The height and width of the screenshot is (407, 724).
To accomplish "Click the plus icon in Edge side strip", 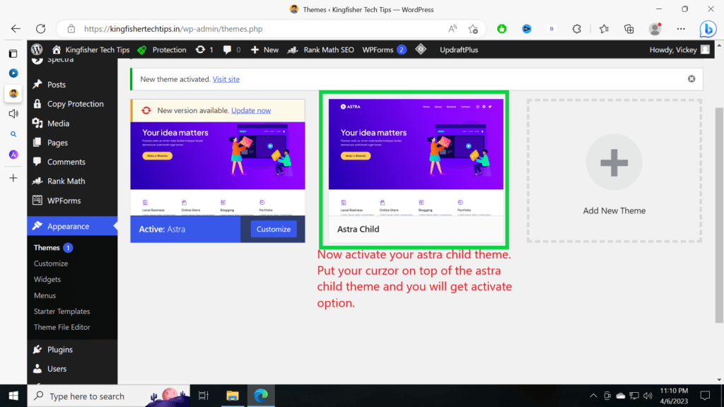I will tap(13, 178).
